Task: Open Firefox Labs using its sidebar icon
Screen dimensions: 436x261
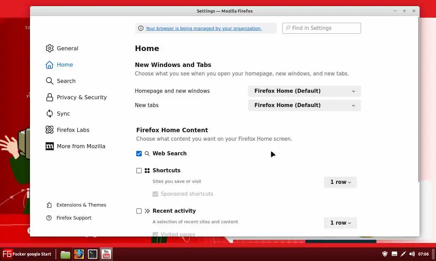Action: pyautogui.click(x=50, y=130)
